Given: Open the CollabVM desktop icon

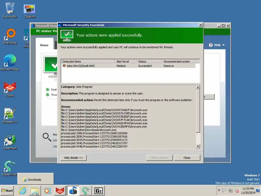Looking at the screenshot, I should point(30,11).
